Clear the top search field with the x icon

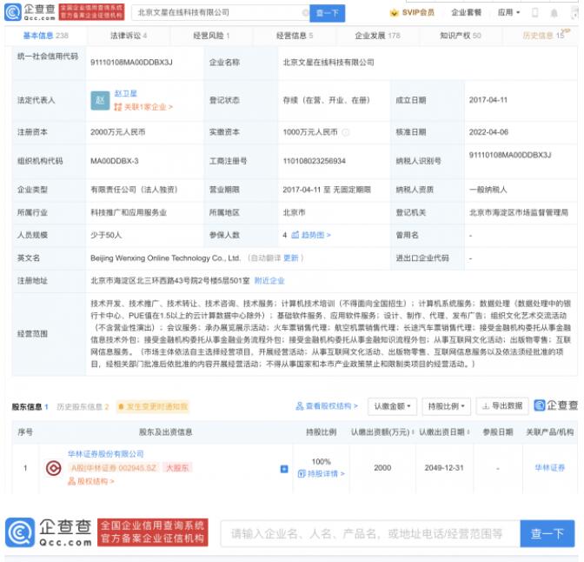[x=305, y=13]
